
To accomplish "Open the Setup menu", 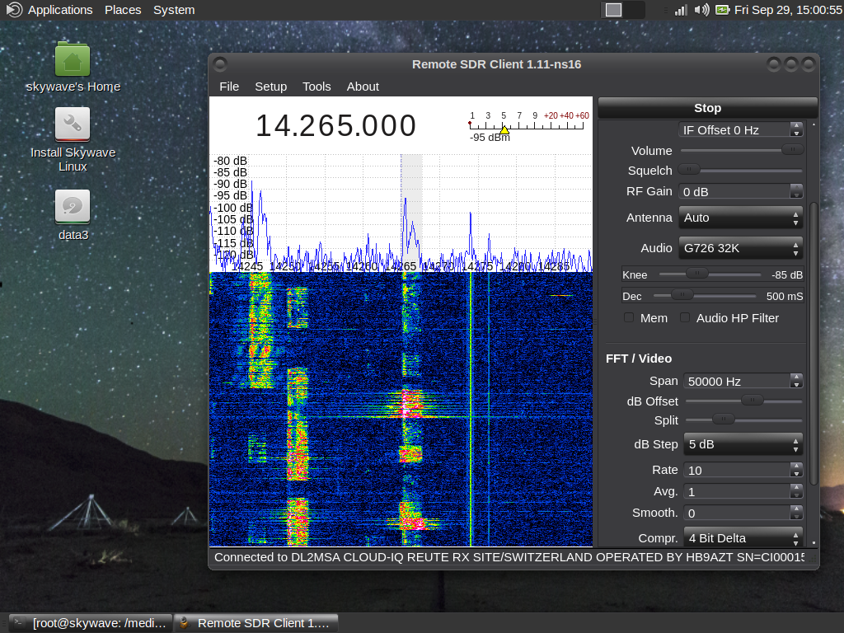I will point(270,87).
